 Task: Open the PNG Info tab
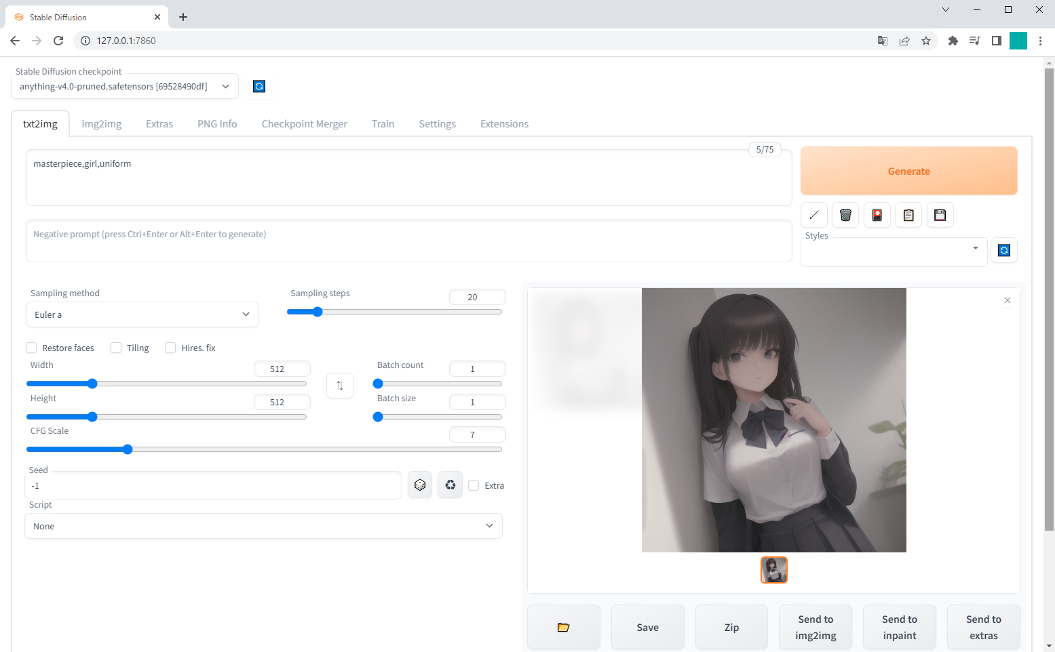coord(217,124)
